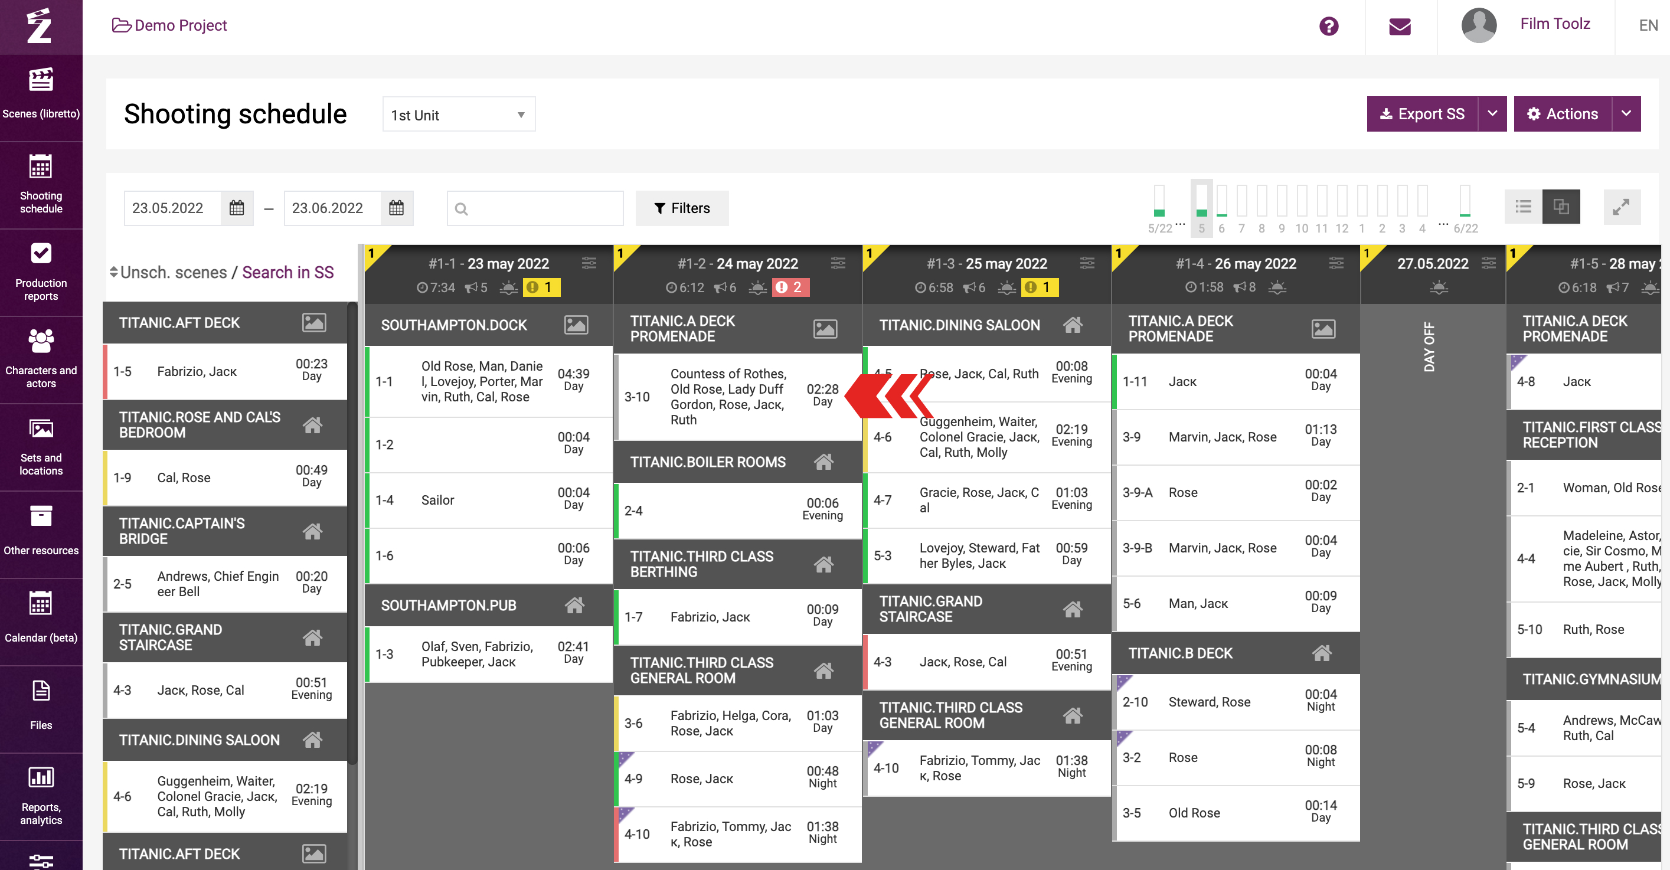Switch language via EN selector
This screenshot has width=1670, height=870.
coord(1648,25)
